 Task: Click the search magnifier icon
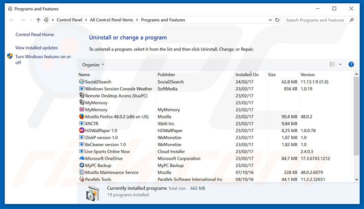(352, 20)
